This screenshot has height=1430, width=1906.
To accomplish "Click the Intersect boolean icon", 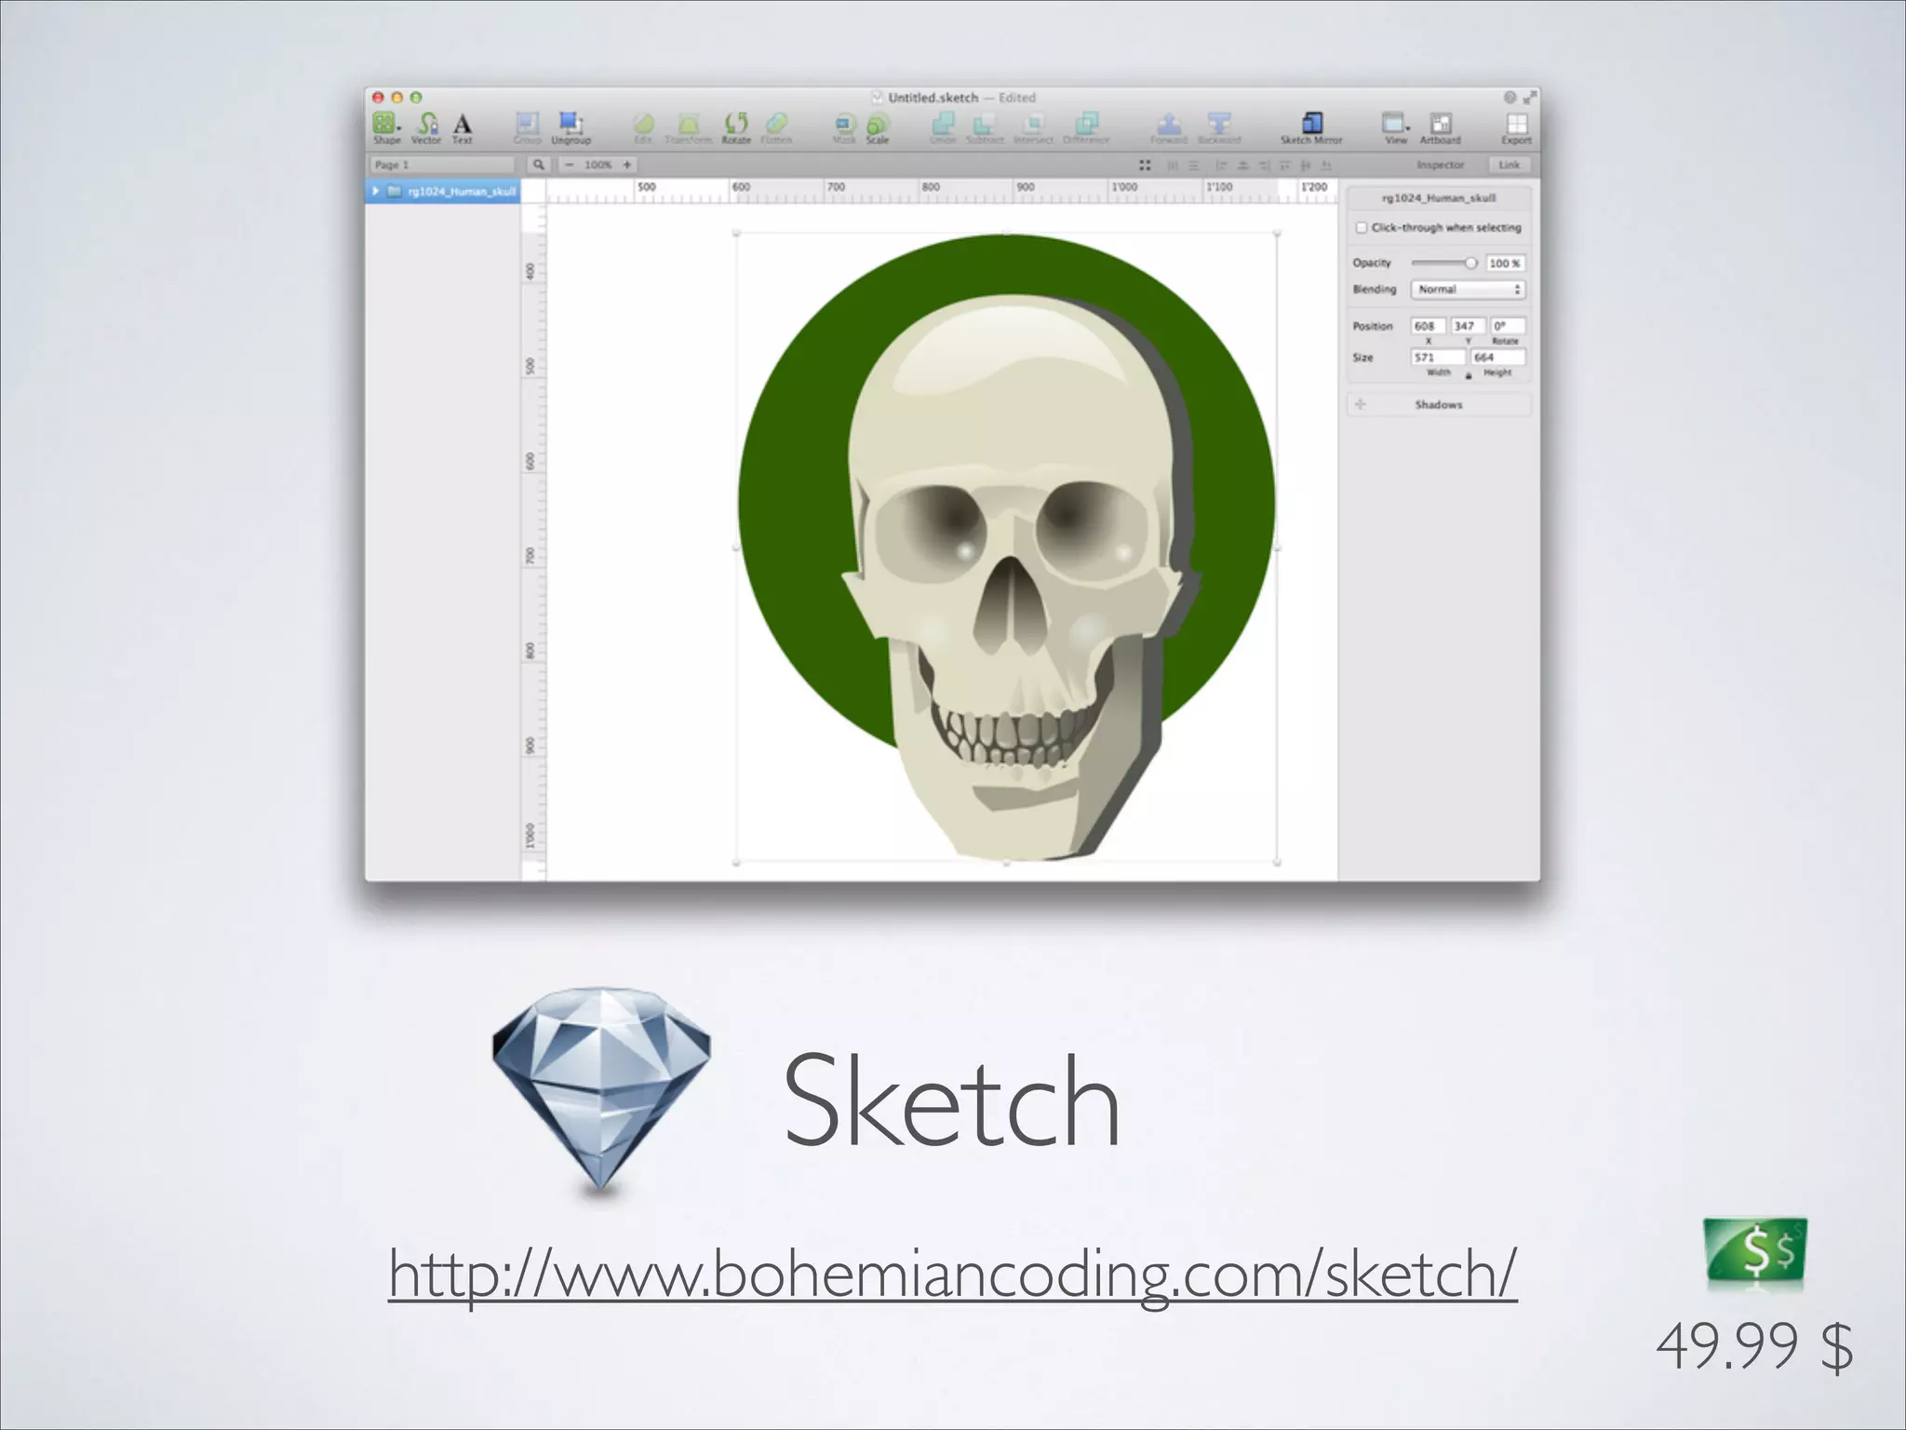I will point(1033,128).
